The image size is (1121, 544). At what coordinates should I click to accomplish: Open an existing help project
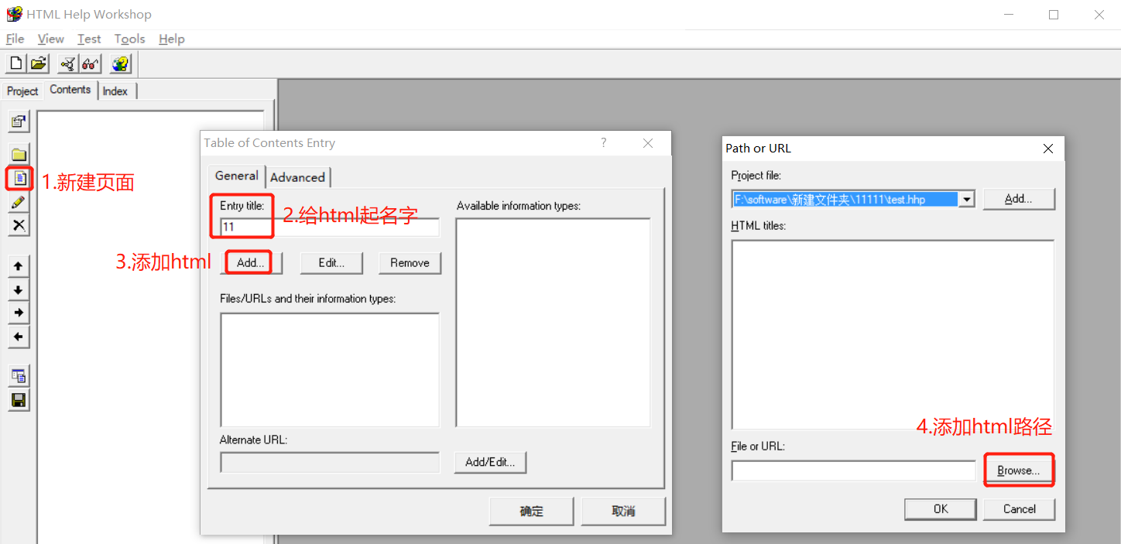tap(39, 63)
